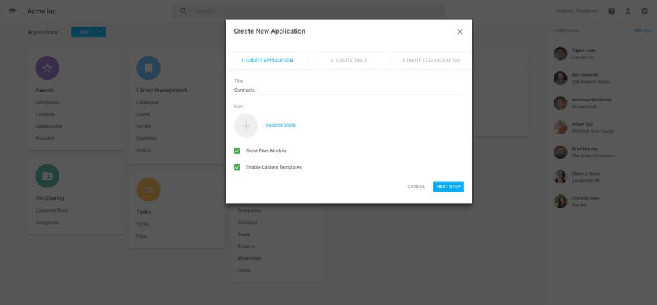Click the help question mark icon
657x305 pixels.
(612, 11)
